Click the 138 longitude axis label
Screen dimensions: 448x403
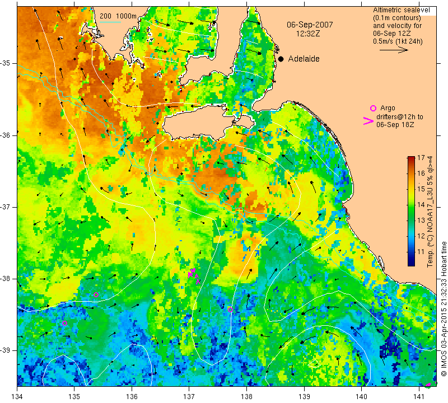click(246, 396)
